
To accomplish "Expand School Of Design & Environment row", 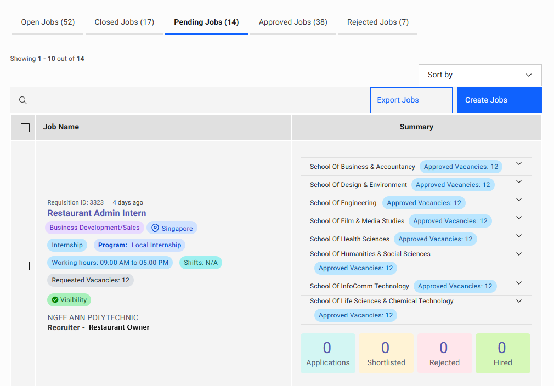I will tap(519, 182).
